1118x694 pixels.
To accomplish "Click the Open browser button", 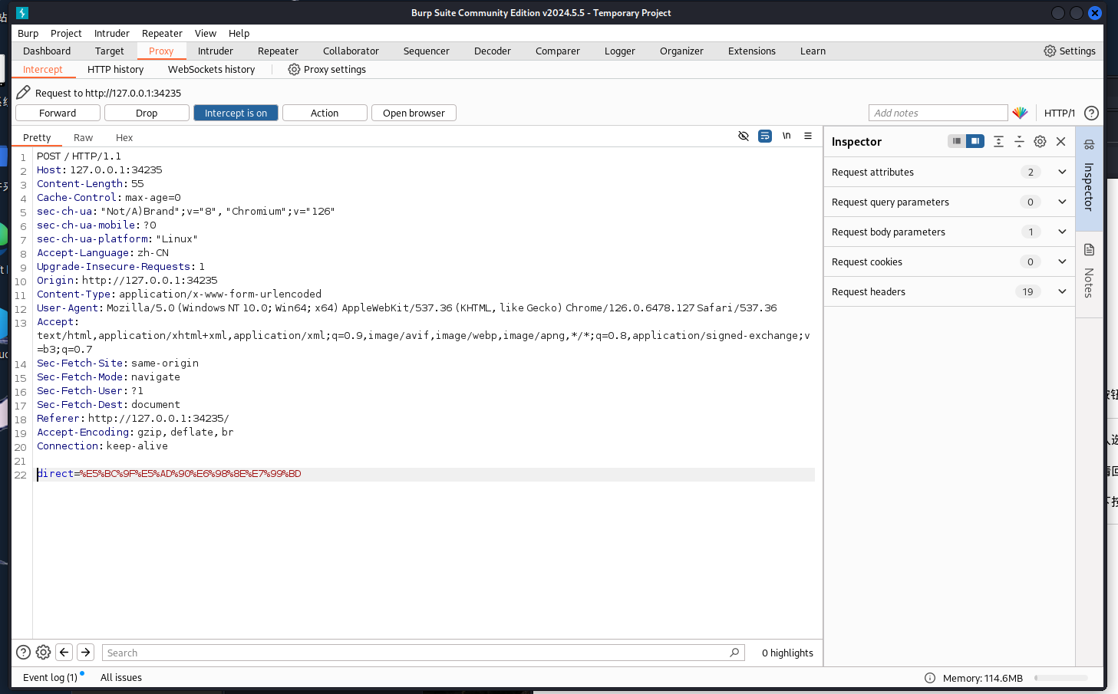I will pos(414,113).
